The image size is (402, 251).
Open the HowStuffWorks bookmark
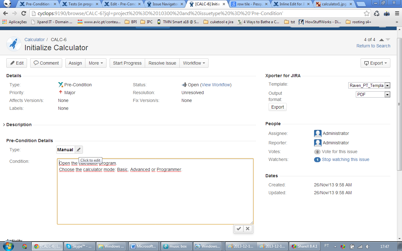(321, 22)
